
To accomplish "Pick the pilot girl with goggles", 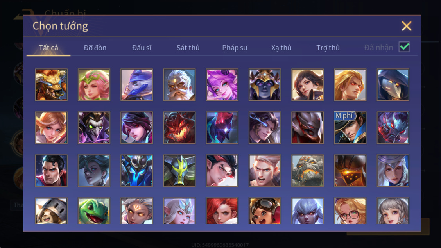I will [x=265, y=211].
